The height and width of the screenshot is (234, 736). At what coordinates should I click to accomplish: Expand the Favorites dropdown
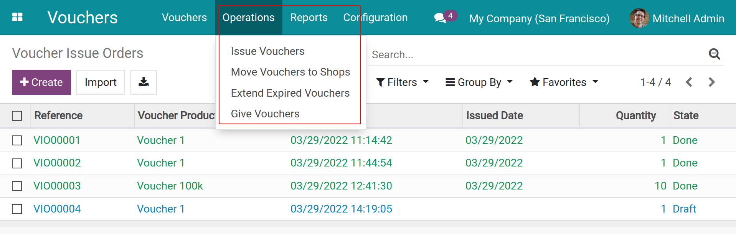click(564, 82)
